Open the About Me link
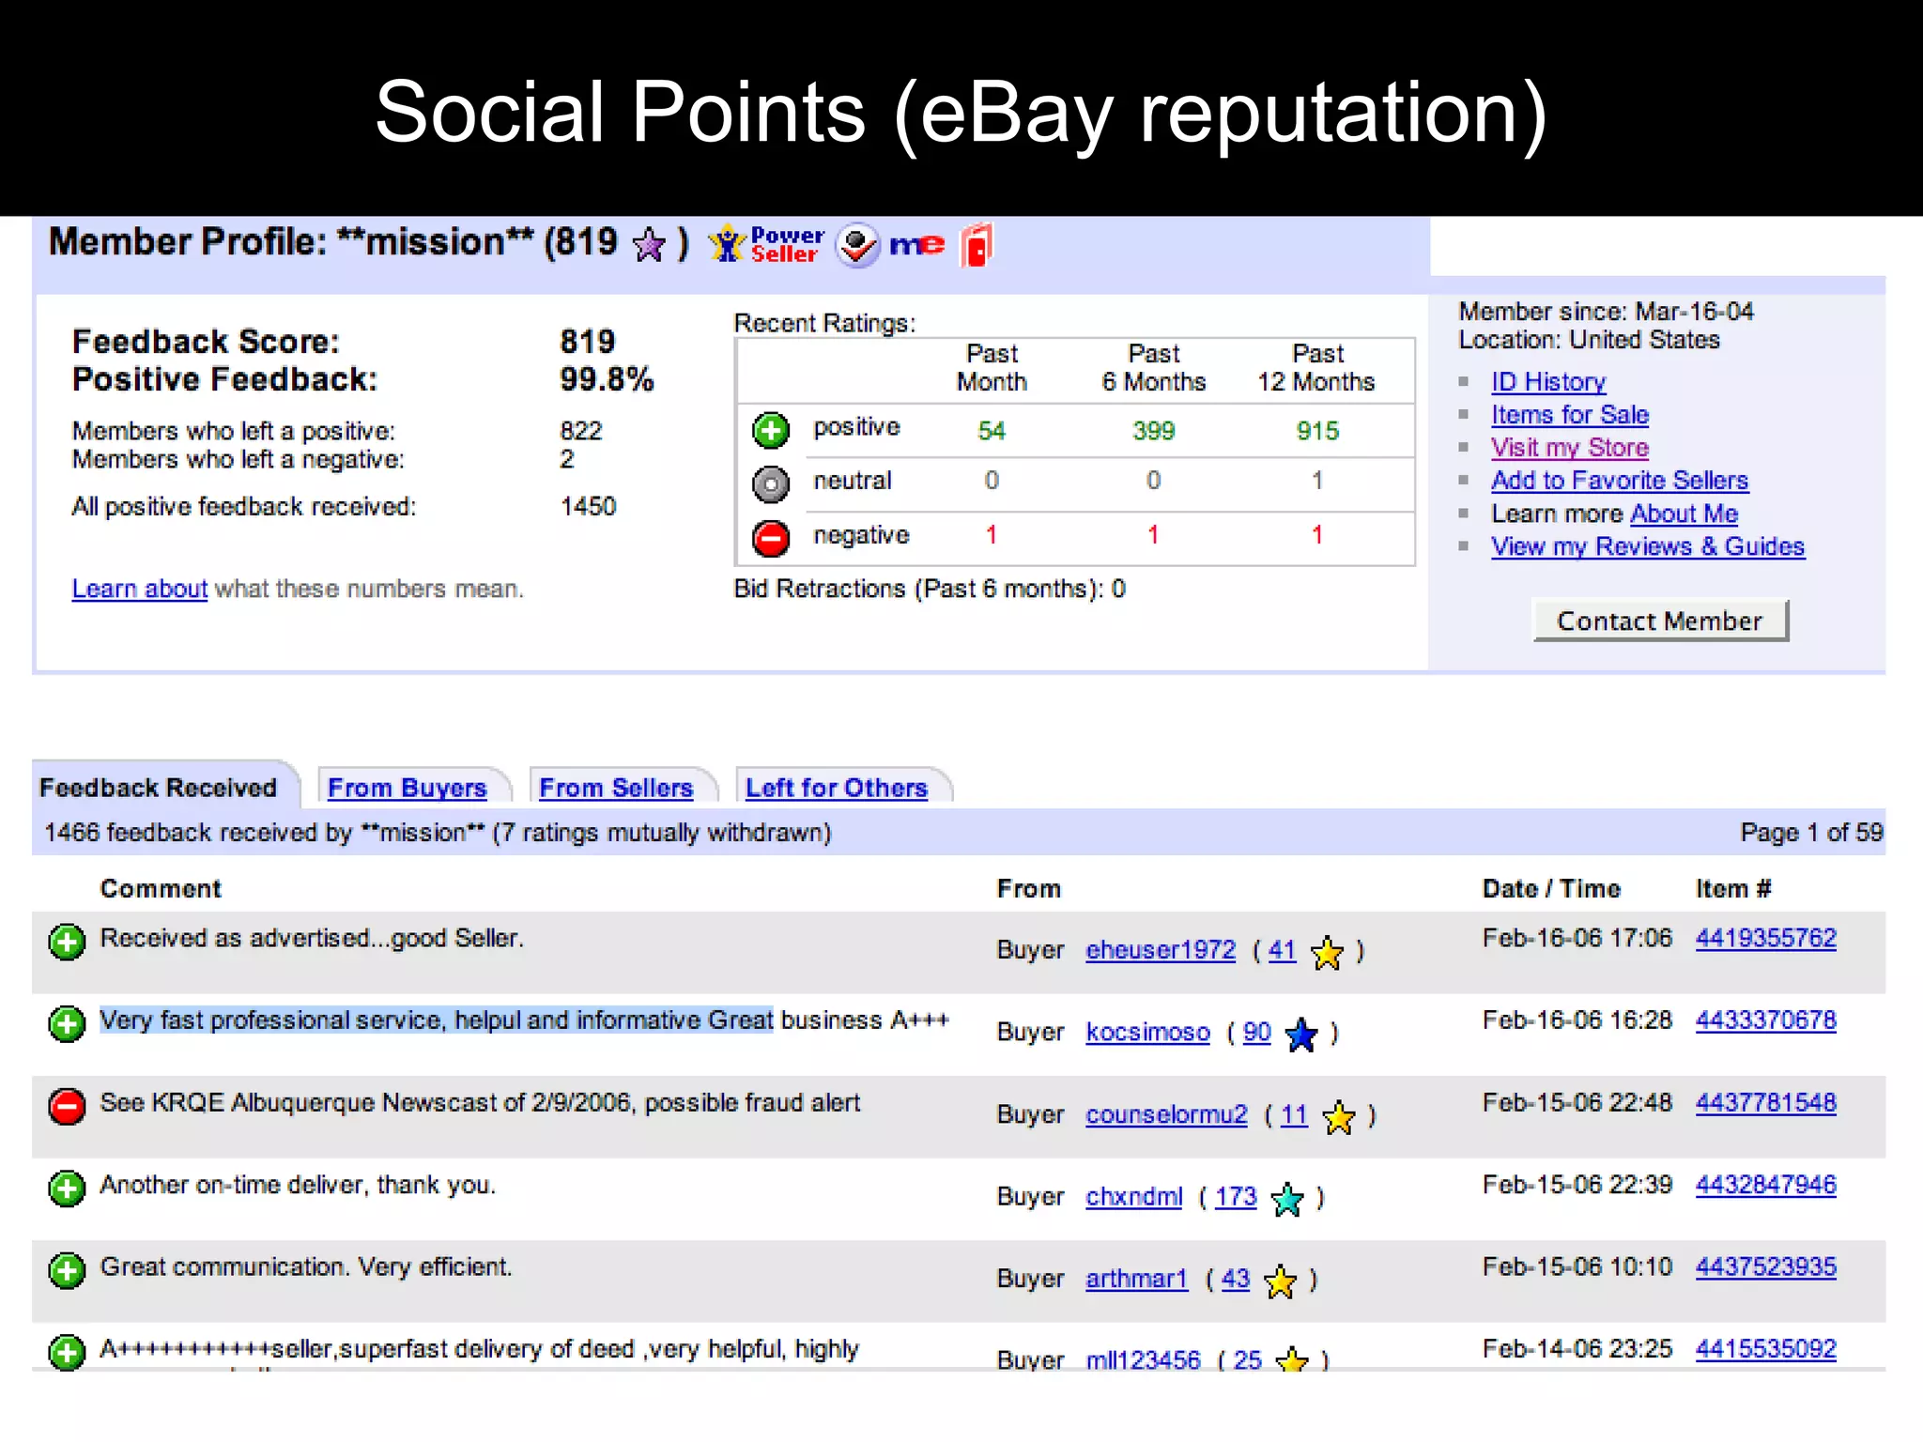This screenshot has width=1923, height=1442. [1685, 514]
